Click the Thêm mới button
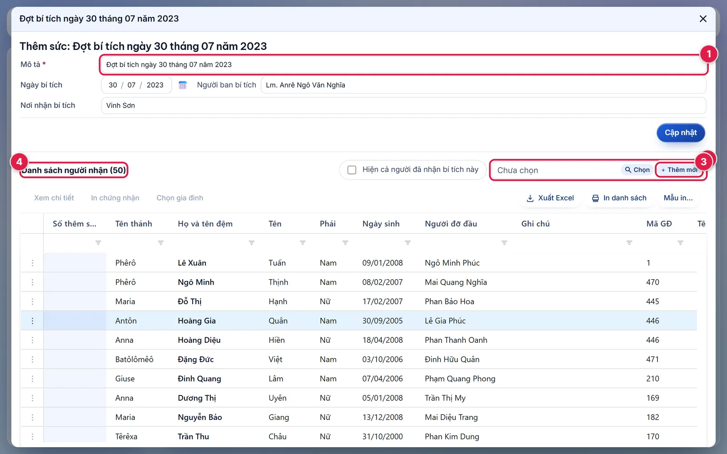The width and height of the screenshot is (727, 454). pyautogui.click(x=680, y=170)
